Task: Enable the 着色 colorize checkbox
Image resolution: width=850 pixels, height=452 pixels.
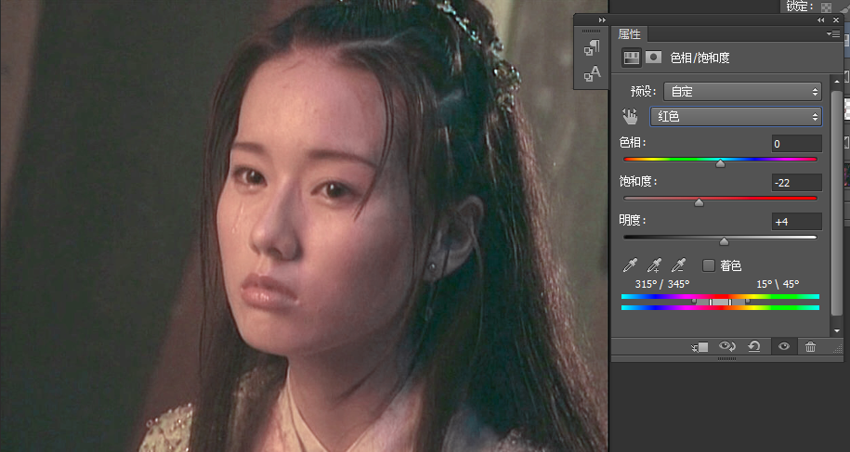Action: pos(709,265)
